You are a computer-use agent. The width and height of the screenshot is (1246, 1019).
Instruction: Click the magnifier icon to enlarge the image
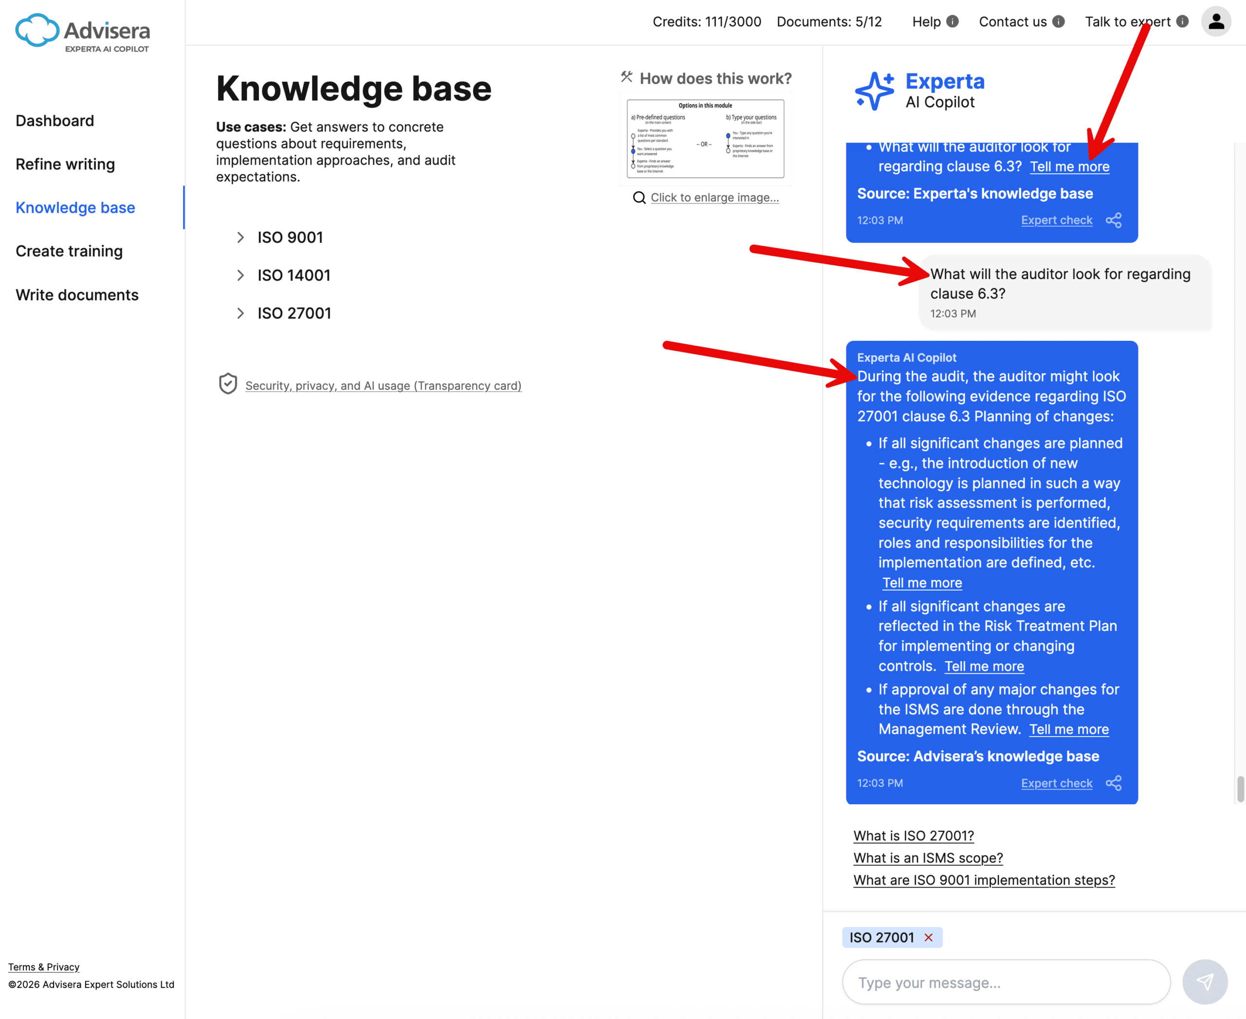tap(639, 197)
